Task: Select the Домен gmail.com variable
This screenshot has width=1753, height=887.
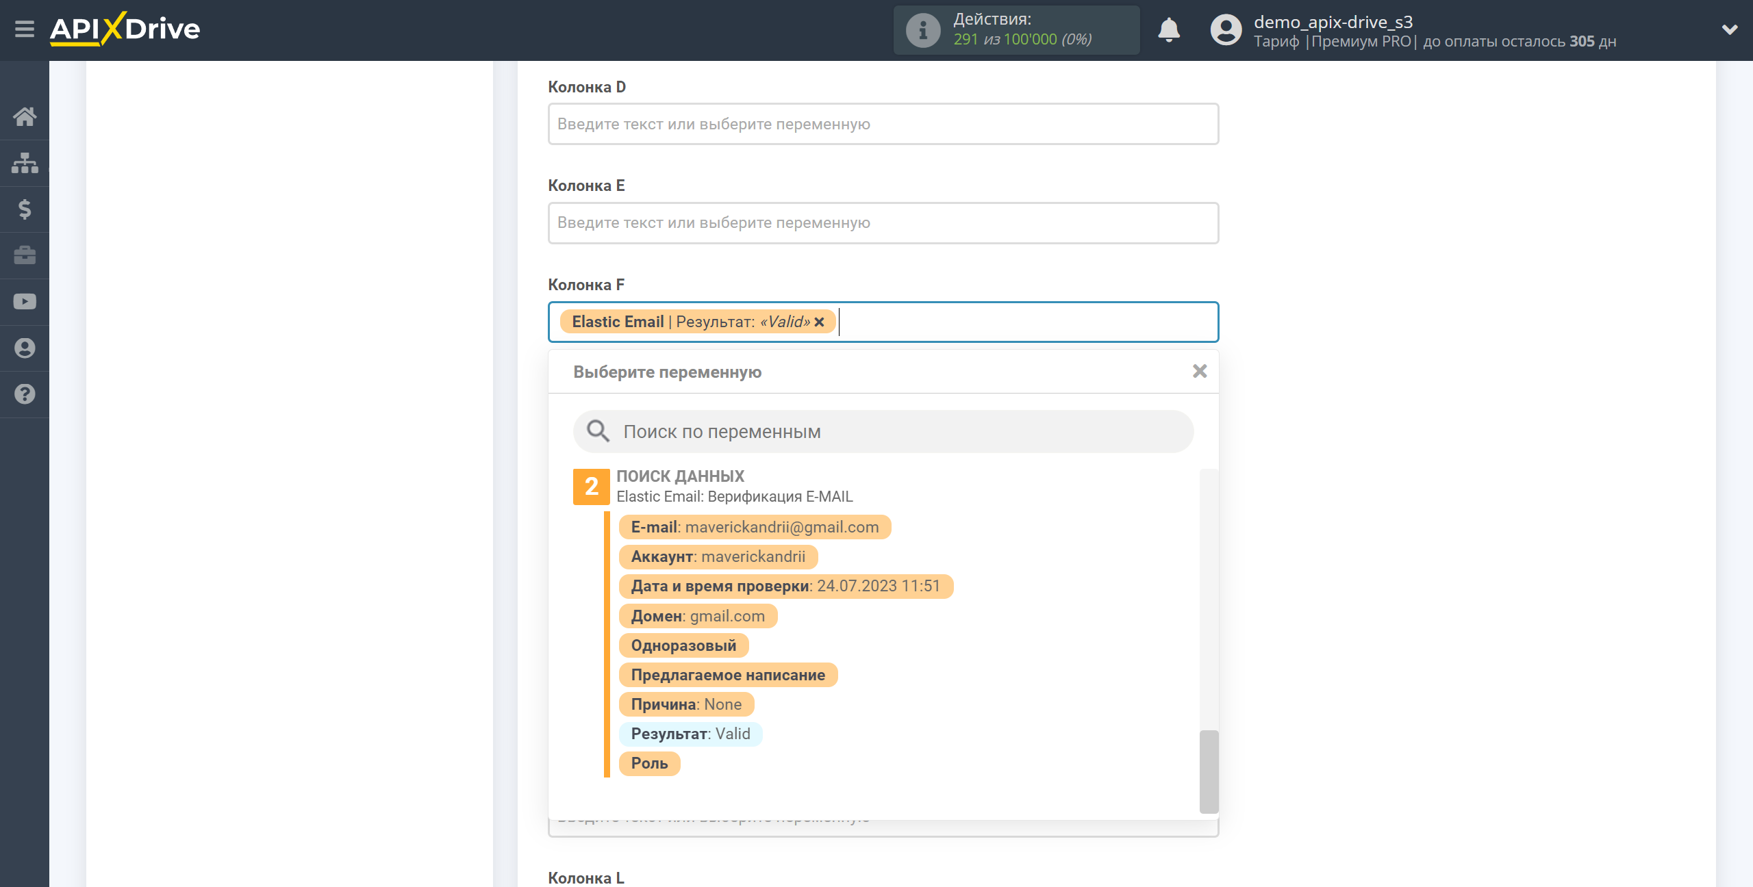Action: (x=698, y=616)
